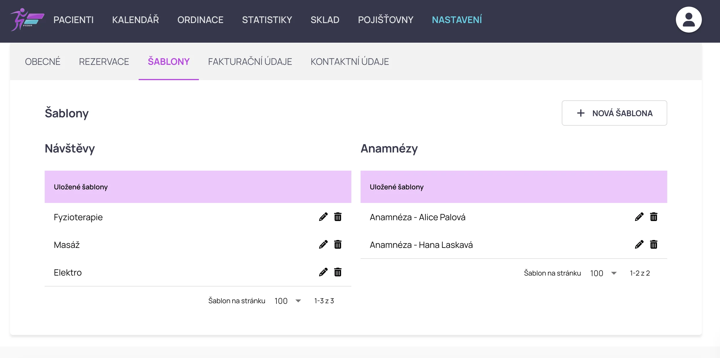Viewport: 720px width, 358px height.
Task: Open Návštěvy templates-per-page dropdown
Action: (288, 301)
